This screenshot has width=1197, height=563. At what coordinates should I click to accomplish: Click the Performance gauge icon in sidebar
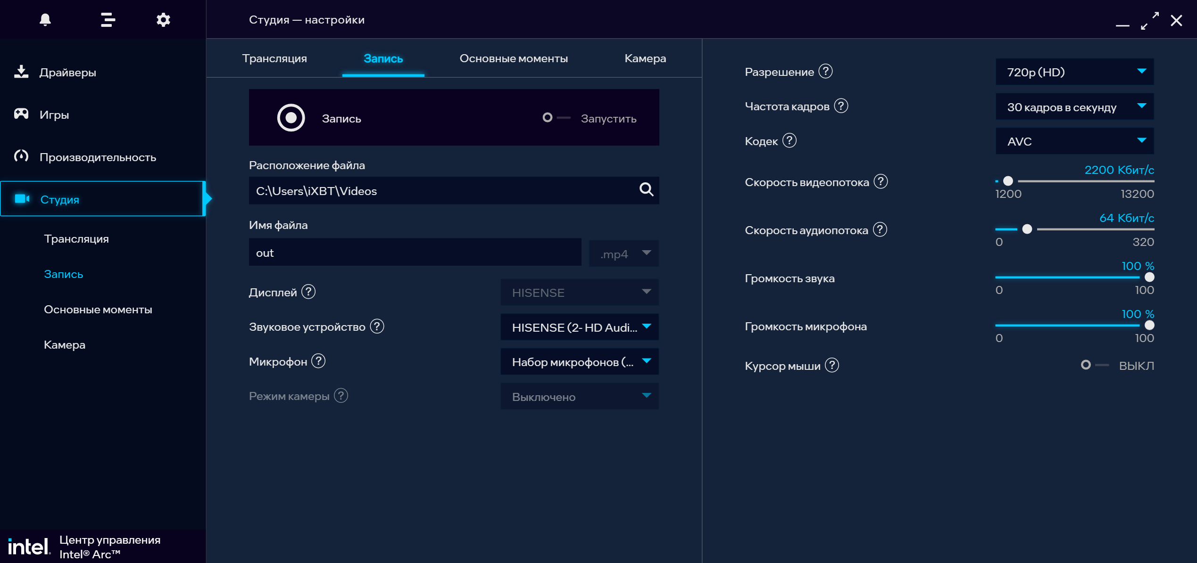[x=21, y=156]
